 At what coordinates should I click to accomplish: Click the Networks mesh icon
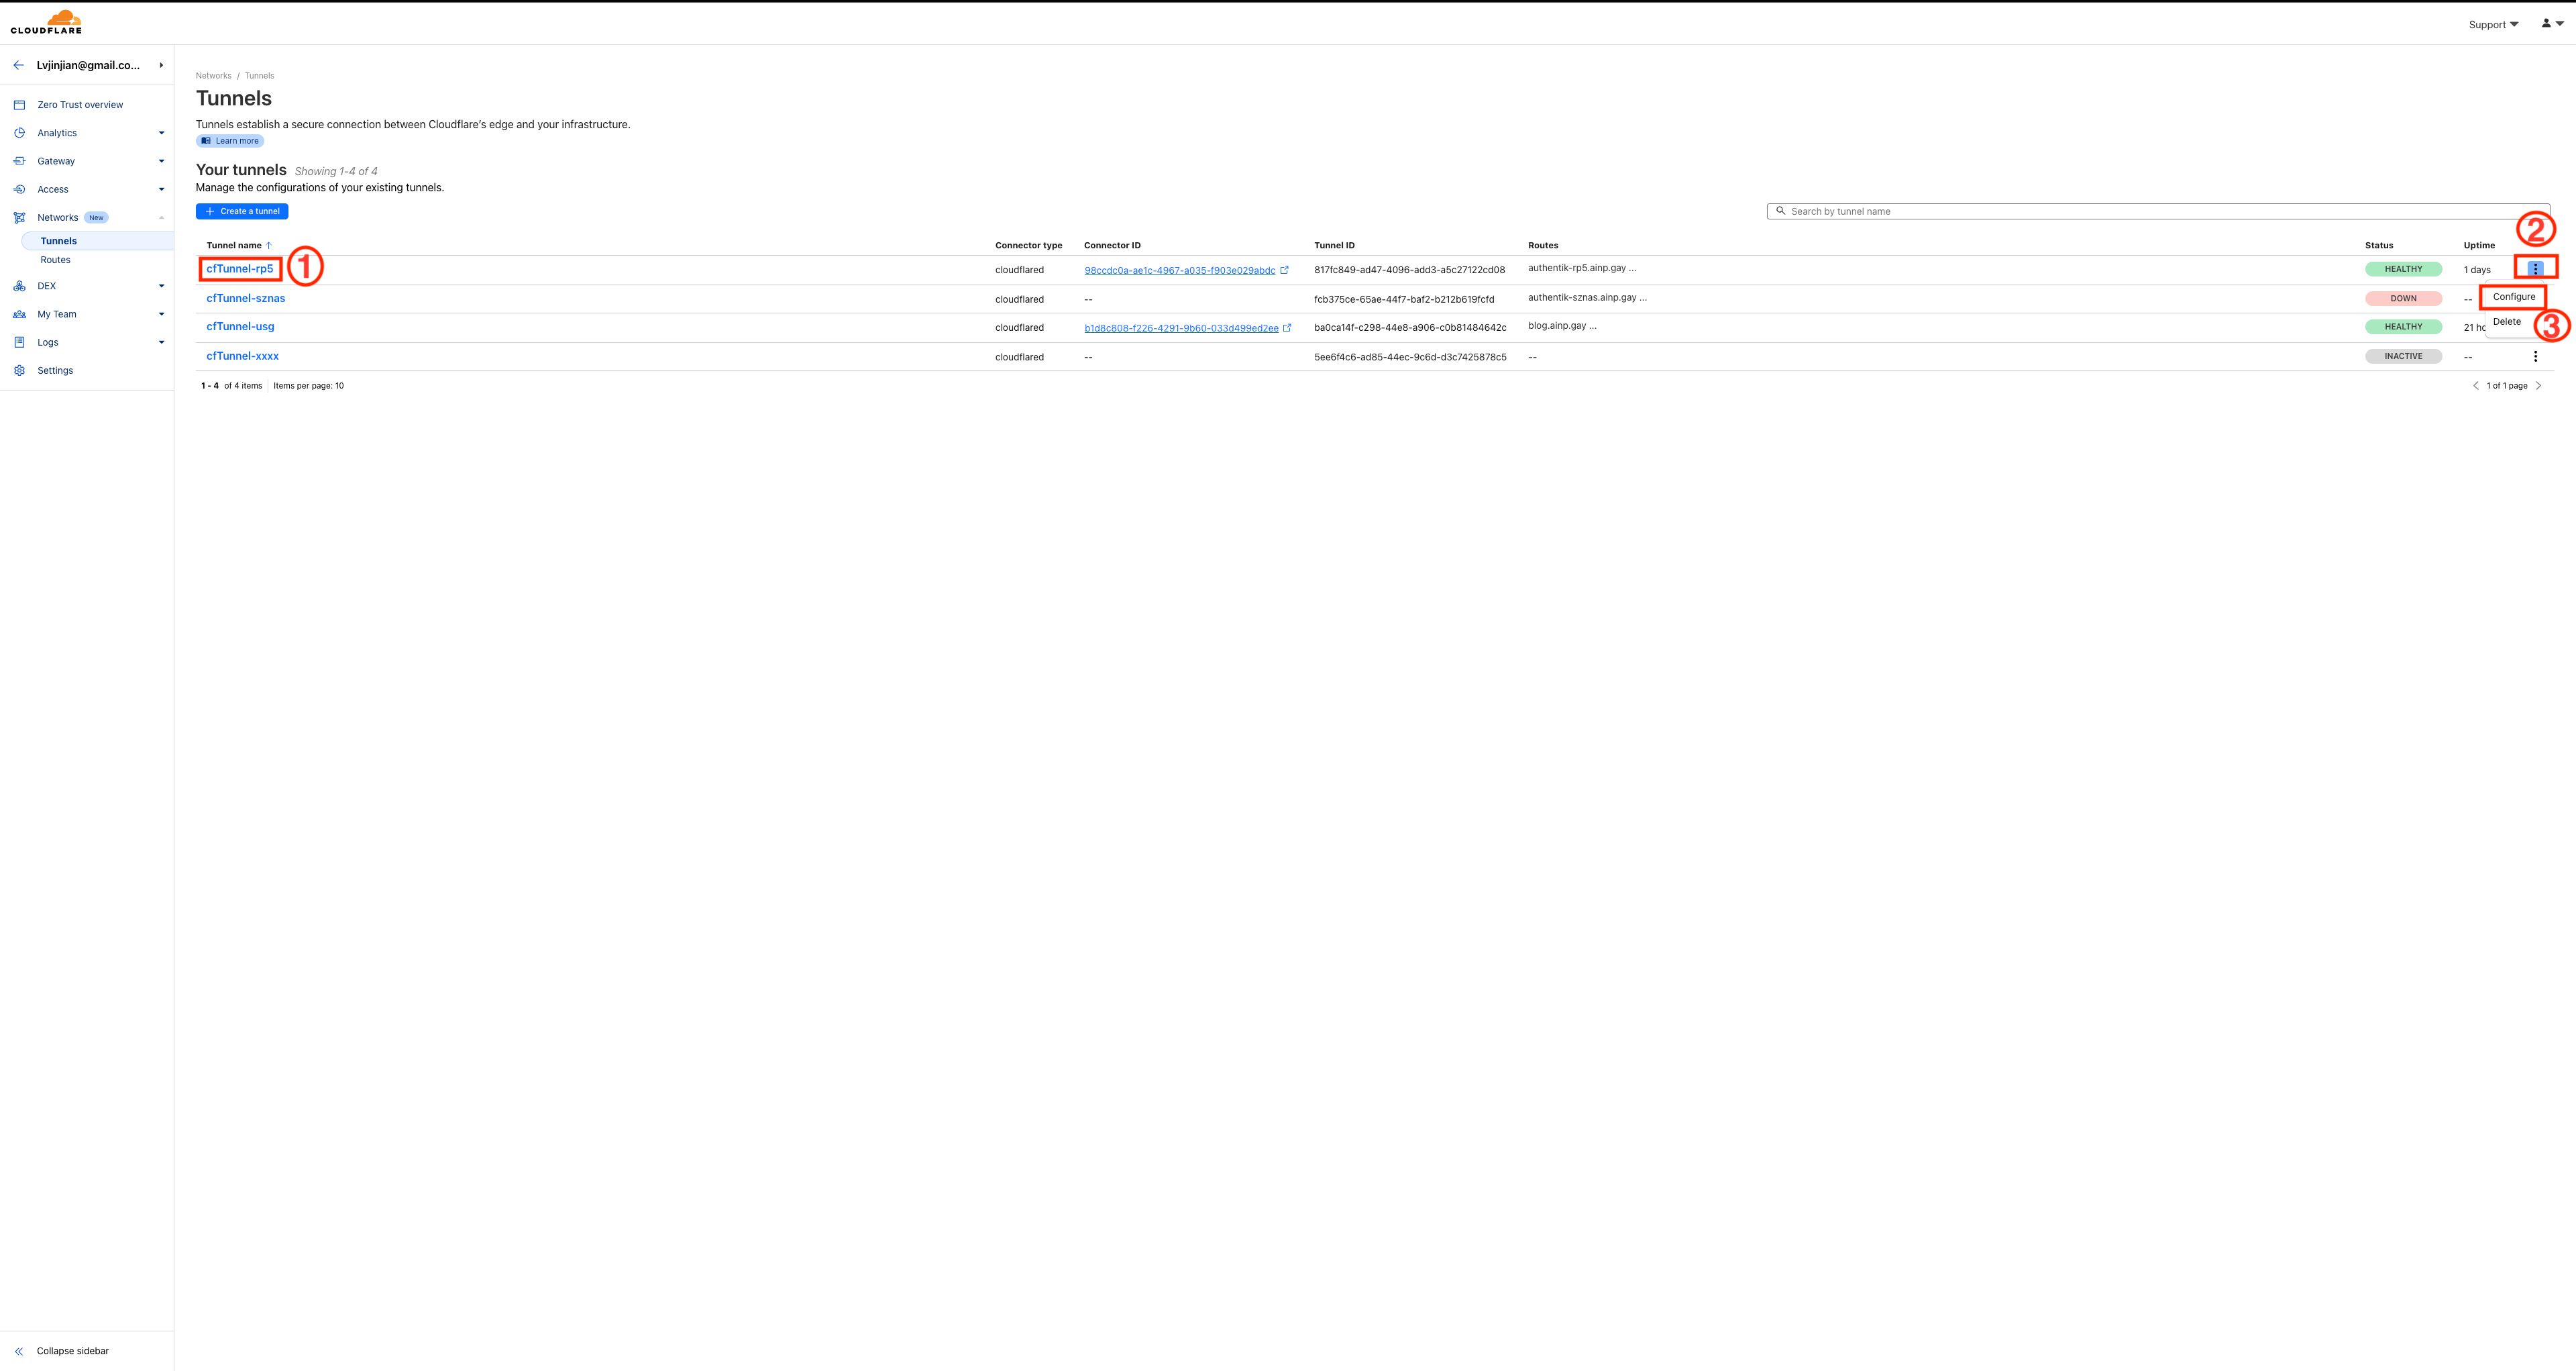click(x=19, y=217)
